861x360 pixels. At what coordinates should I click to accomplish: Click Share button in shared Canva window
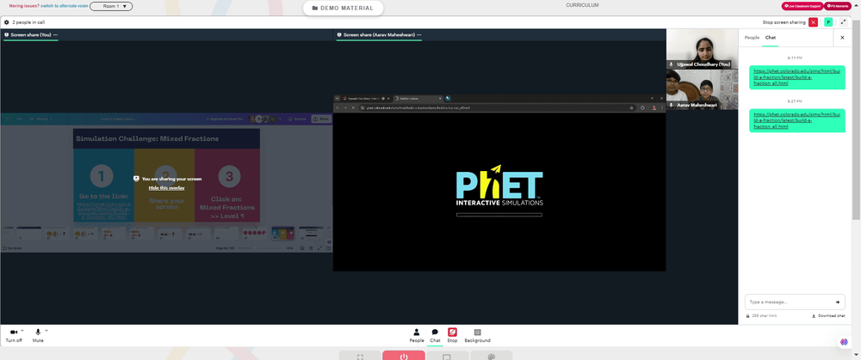[320, 119]
